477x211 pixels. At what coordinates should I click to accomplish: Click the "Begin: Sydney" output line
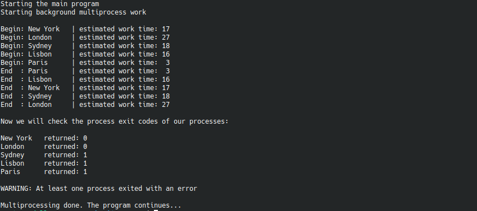[x=85, y=46]
